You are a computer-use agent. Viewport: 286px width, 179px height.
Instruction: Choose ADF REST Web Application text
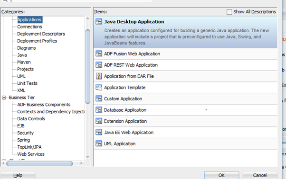point(131,65)
